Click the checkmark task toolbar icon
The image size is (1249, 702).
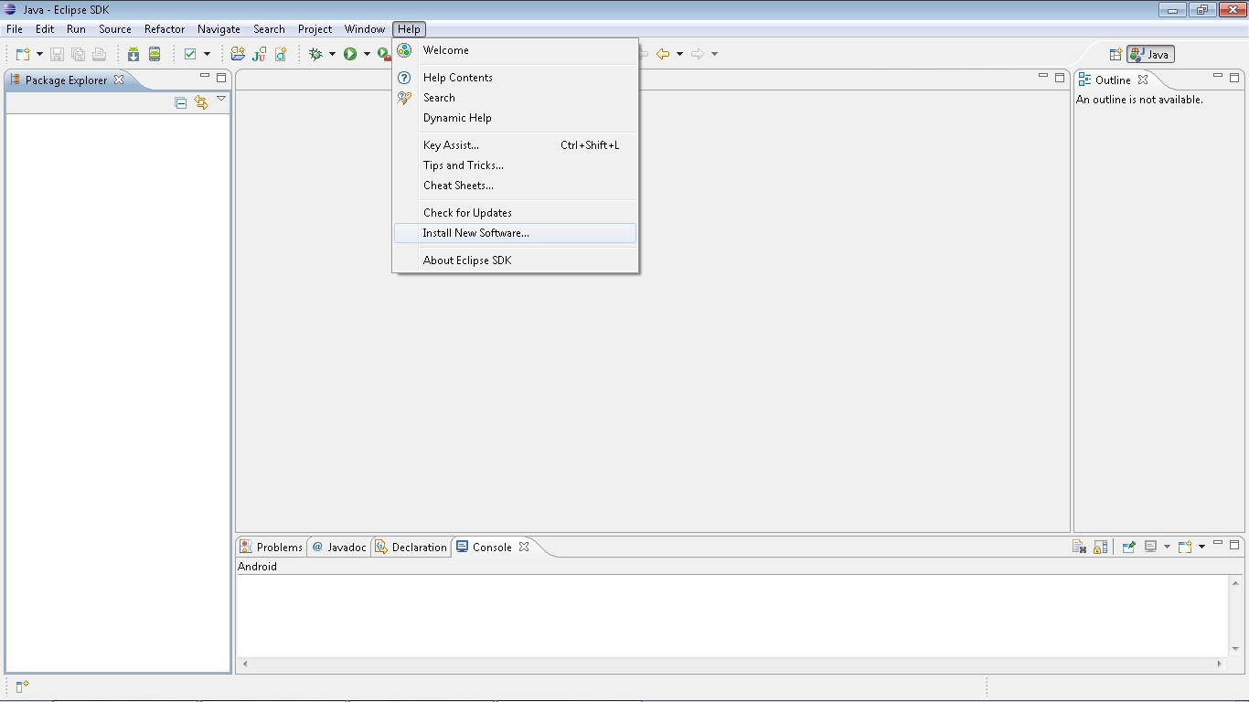click(x=190, y=54)
